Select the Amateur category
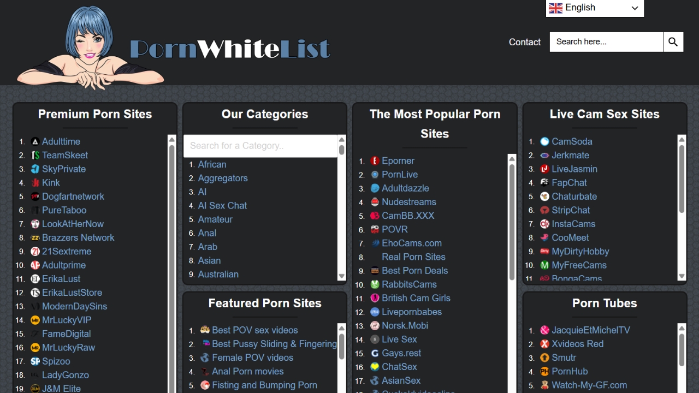Viewport: 699px width, 393px height. coord(215,219)
